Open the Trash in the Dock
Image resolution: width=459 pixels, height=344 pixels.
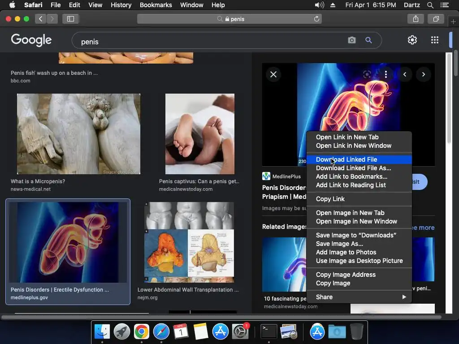[356, 331]
